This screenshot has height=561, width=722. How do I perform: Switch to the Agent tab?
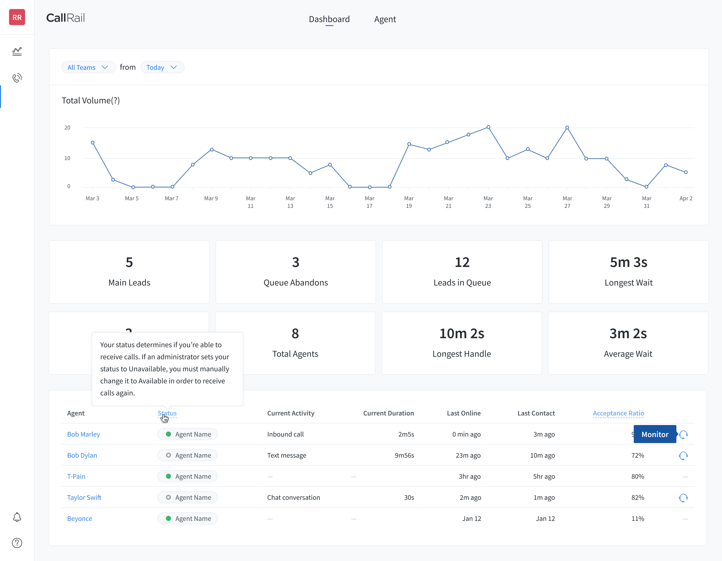[x=385, y=19]
